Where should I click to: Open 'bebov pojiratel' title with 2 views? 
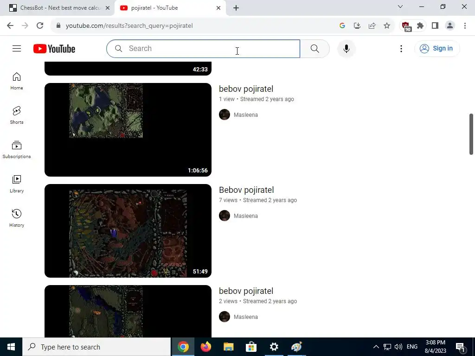[246, 291]
